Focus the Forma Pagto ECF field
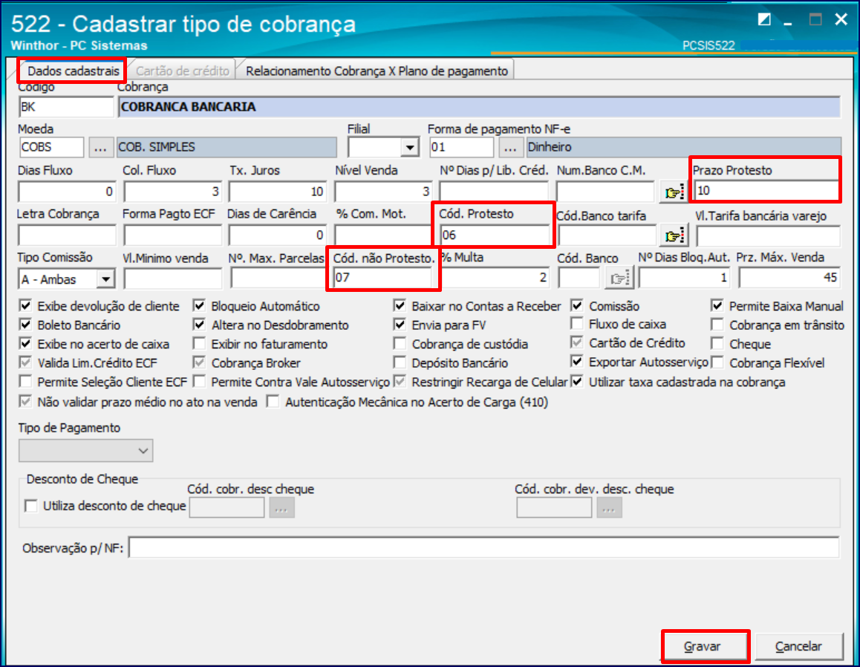This screenshot has width=860, height=667. point(173,235)
